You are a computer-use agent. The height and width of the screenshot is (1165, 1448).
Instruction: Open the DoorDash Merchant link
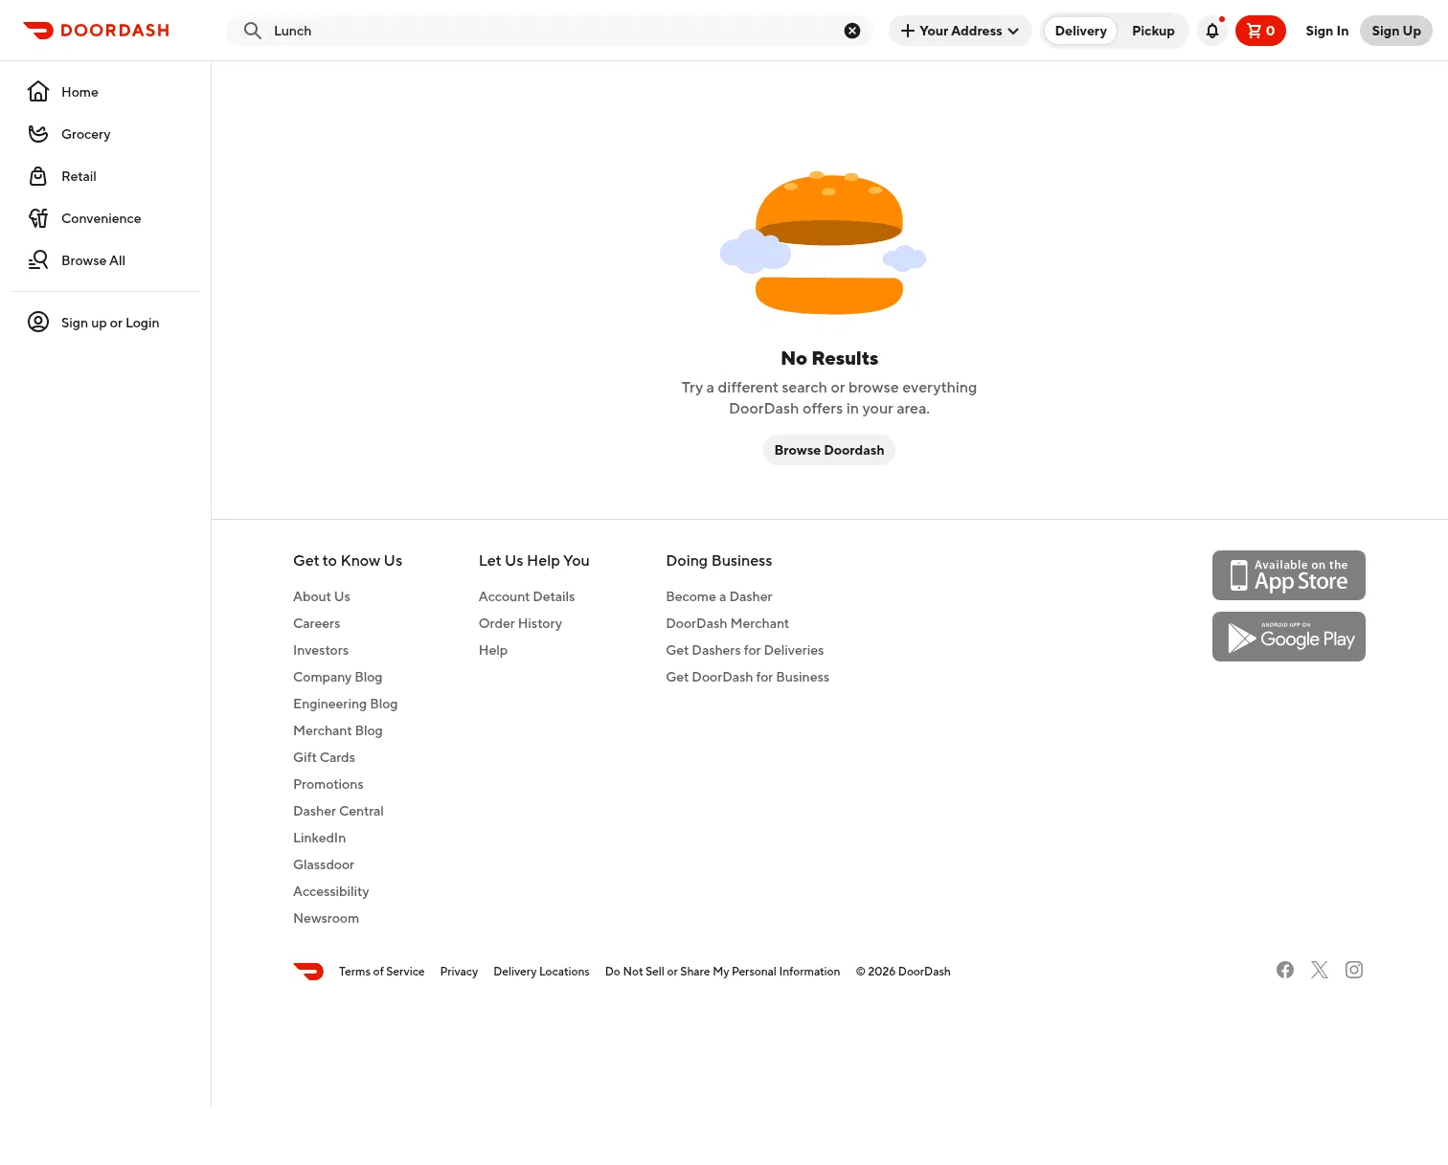(728, 623)
